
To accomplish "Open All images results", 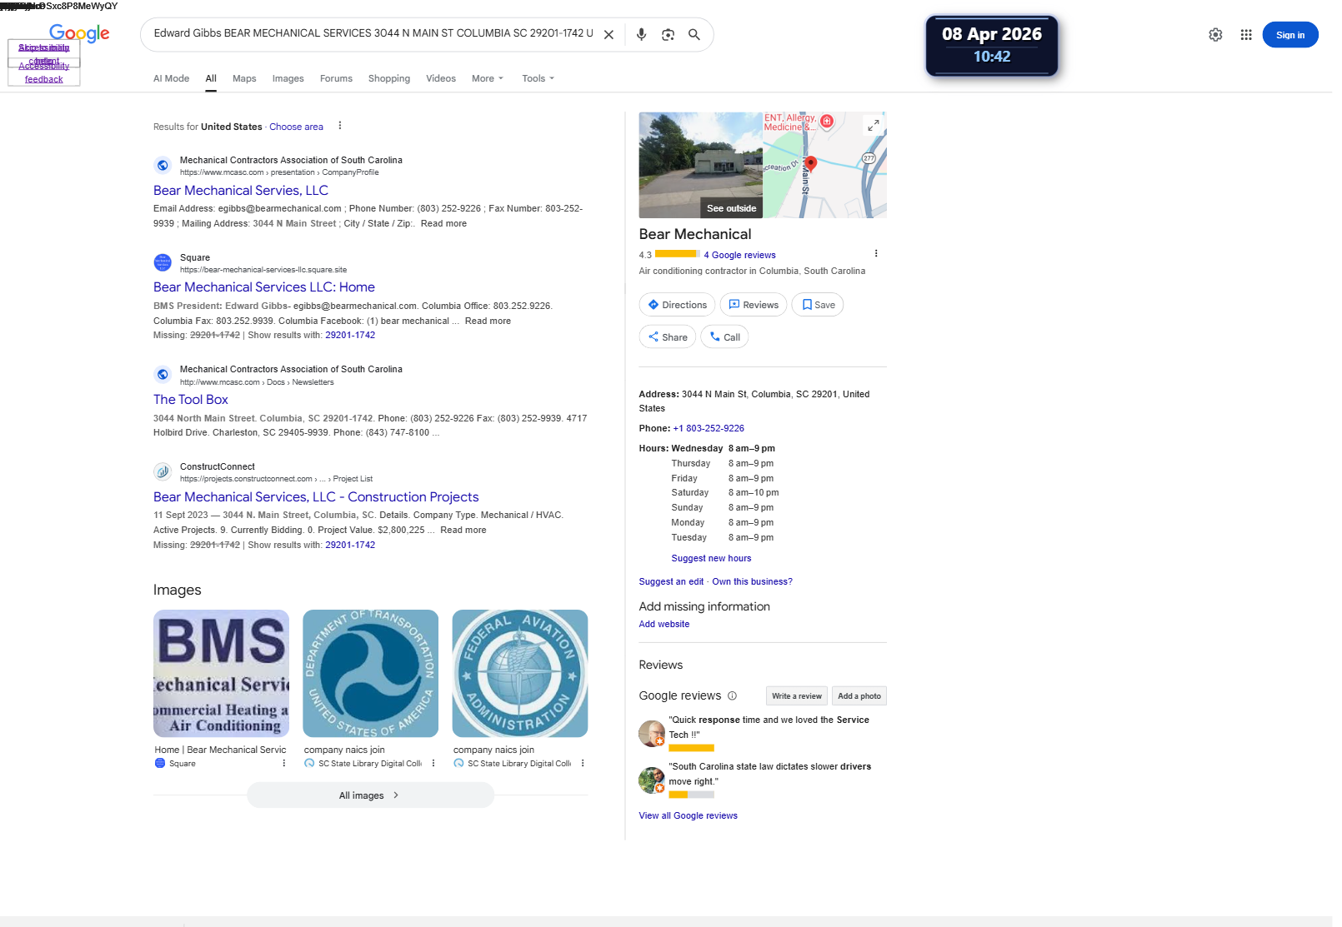I will point(370,795).
